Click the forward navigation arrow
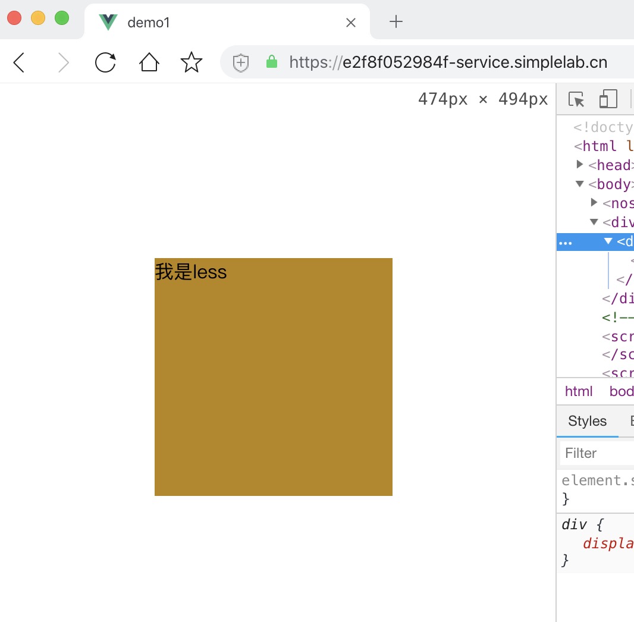Image resolution: width=634 pixels, height=622 pixels. [62, 62]
